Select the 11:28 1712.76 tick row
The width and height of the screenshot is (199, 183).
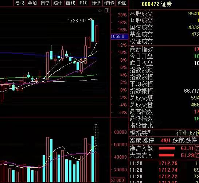click(x=164, y=163)
